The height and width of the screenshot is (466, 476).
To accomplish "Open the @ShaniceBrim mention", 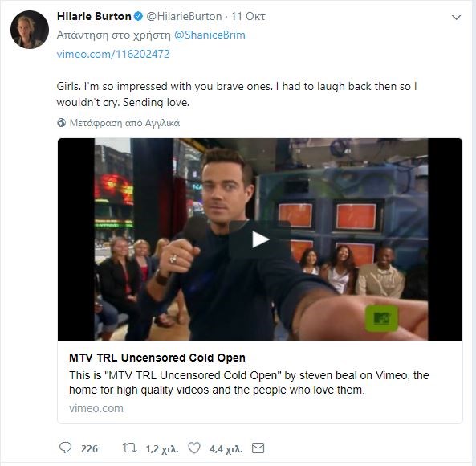I will coord(210,35).
